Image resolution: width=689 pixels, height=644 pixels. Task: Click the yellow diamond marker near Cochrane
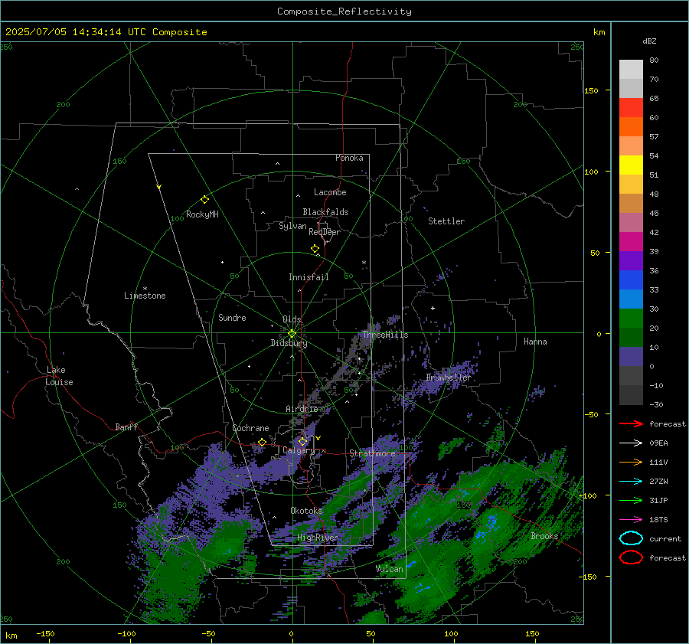[263, 442]
